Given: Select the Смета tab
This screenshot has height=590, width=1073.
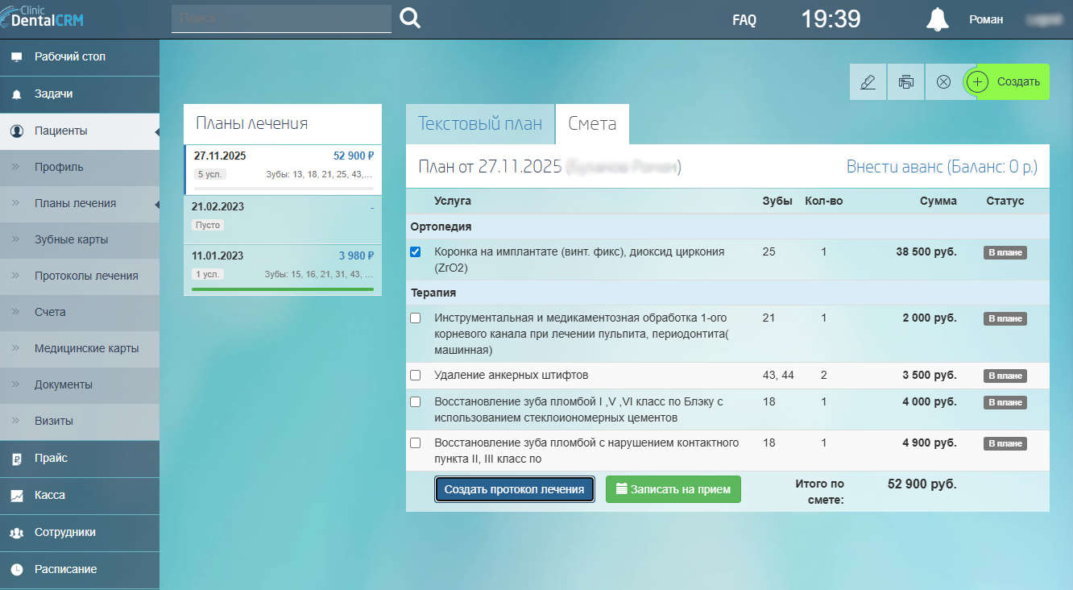Looking at the screenshot, I should pos(592,124).
